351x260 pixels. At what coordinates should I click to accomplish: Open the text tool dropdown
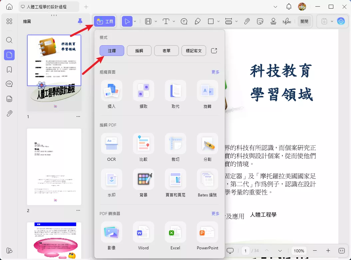[174, 21]
